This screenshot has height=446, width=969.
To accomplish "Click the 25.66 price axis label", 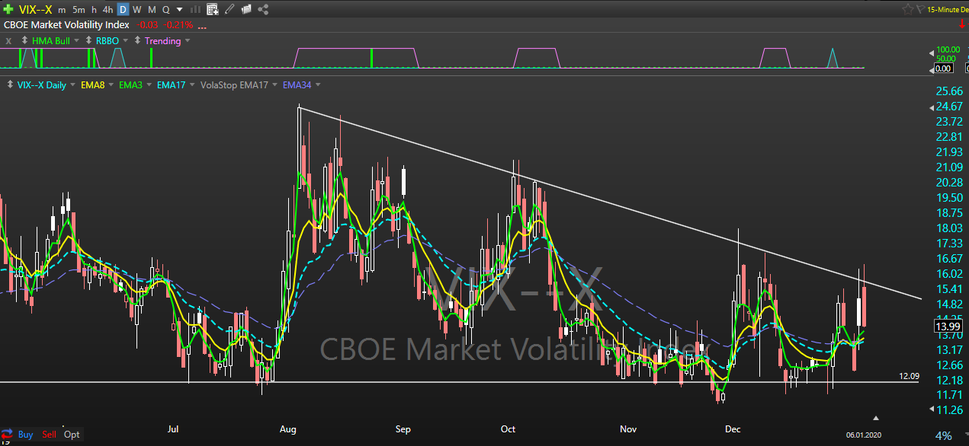I will [x=948, y=91].
